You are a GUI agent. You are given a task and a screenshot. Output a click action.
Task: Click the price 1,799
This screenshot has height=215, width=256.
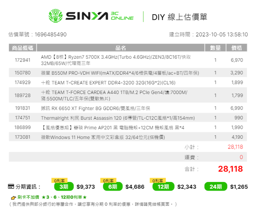click(237, 95)
